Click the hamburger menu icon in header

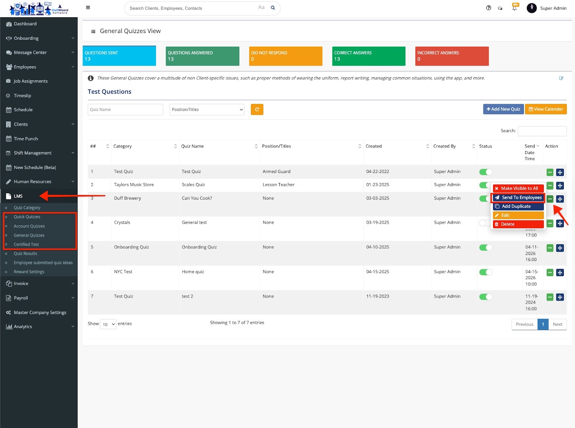pyautogui.click(x=88, y=8)
